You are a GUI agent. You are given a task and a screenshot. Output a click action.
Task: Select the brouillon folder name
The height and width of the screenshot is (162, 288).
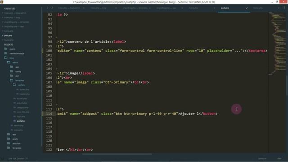pyautogui.click(x=16, y=144)
